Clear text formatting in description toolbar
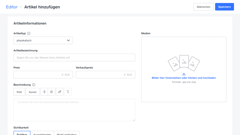The width and height of the screenshot is (240, 135). 68,92
